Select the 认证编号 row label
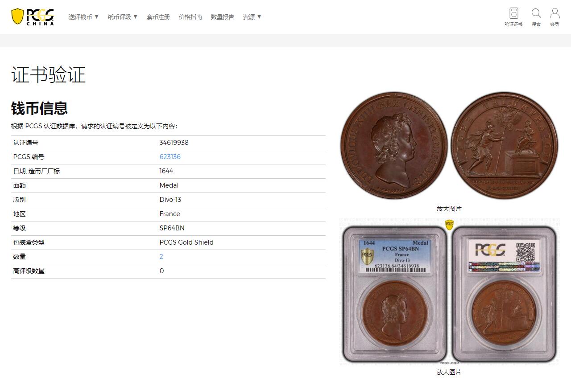 (x=26, y=143)
